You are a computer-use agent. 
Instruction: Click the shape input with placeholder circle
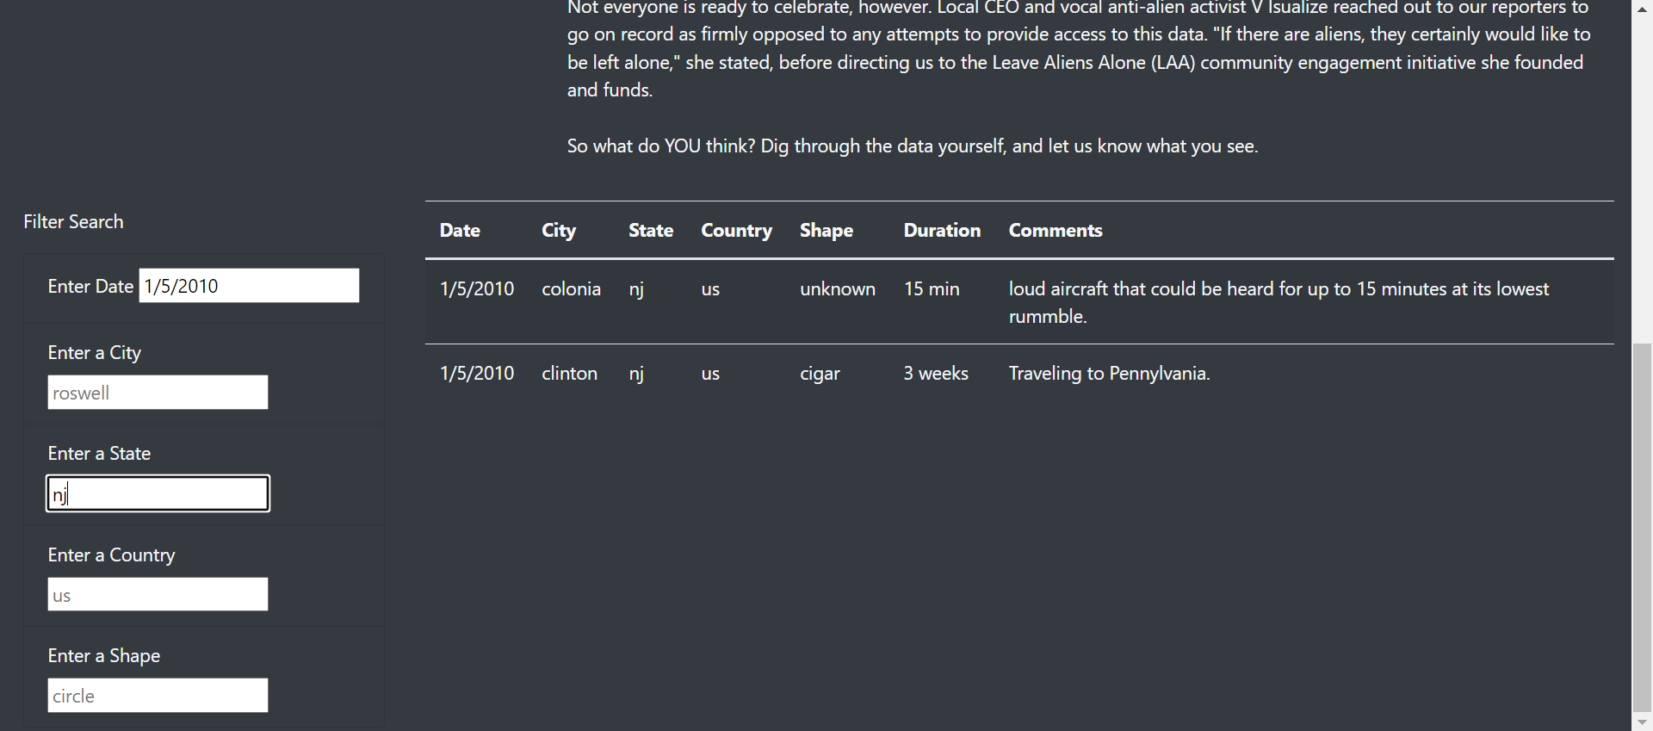point(158,695)
